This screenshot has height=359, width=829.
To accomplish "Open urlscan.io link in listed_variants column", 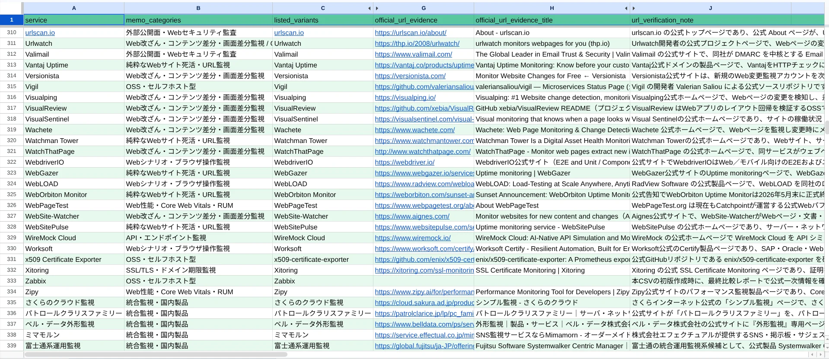I will tap(289, 32).
